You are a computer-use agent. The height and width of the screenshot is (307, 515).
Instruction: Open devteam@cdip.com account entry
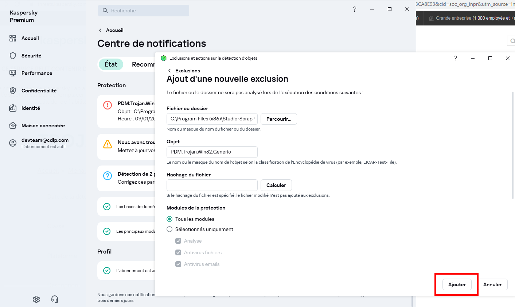45,143
